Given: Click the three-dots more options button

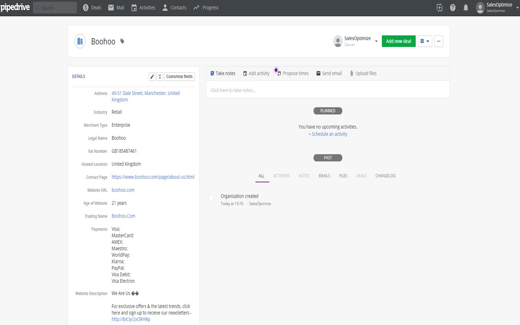Looking at the screenshot, I should (x=439, y=41).
